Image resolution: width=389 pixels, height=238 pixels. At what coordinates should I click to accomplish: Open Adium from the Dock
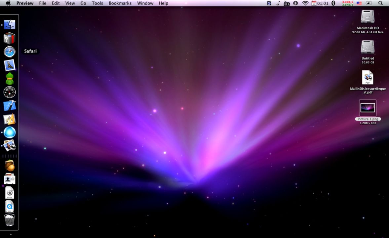10,79
